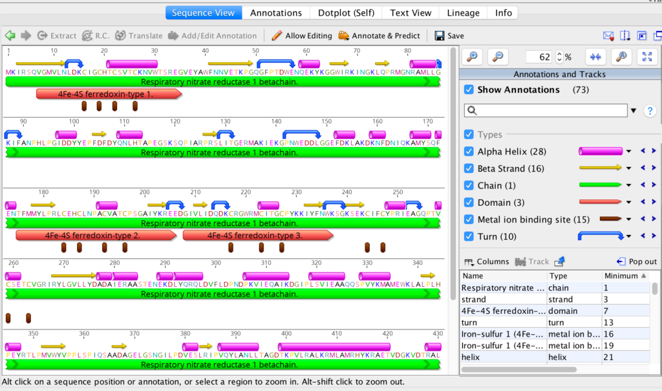Viewport: 662px width, 391px height.
Task: Switch to the Annotations tab
Action: click(276, 12)
